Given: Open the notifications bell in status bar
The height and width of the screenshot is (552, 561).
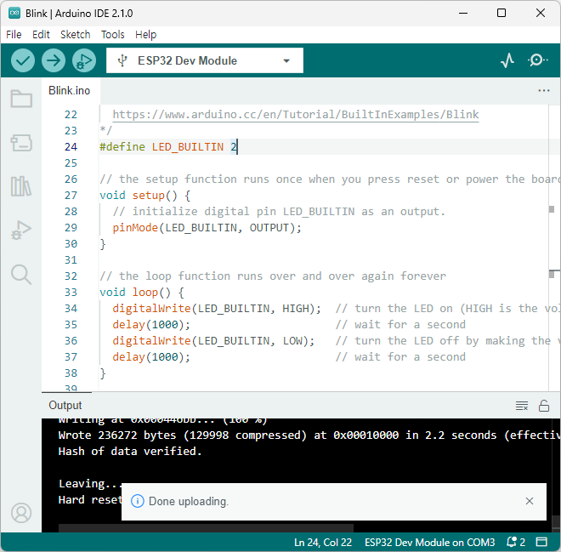Looking at the screenshot, I should (516, 542).
